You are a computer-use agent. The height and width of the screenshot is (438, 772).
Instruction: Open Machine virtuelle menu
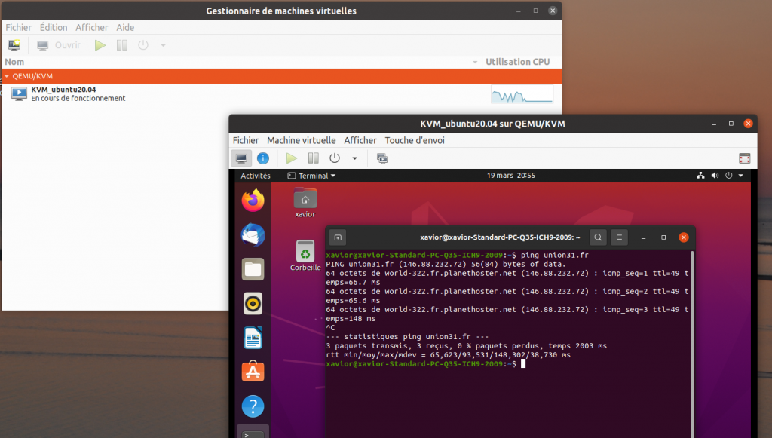[302, 140]
